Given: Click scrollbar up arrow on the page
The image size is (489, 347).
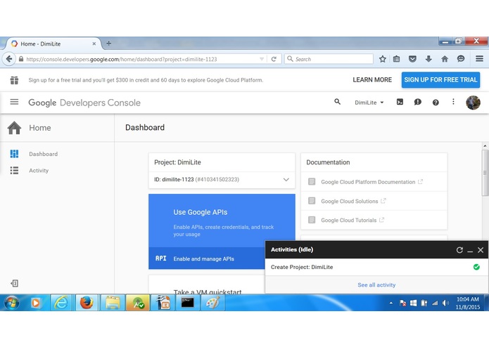Looking at the screenshot, I should 485,145.
